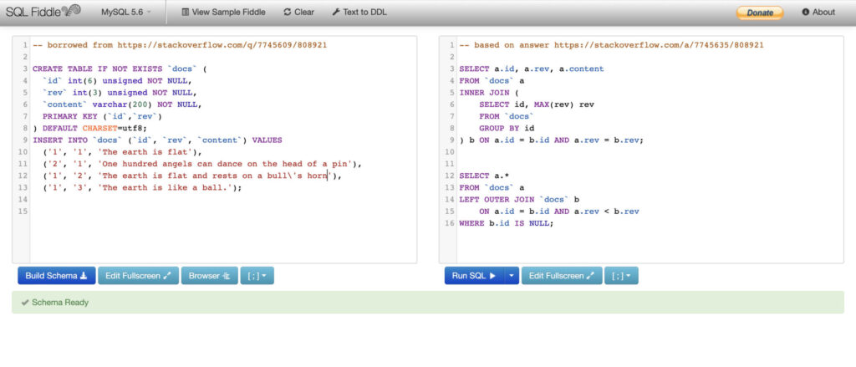The height and width of the screenshot is (367, 856).
Task: Expand schema panel query terminator dropdown
Action: pos(257,275)
